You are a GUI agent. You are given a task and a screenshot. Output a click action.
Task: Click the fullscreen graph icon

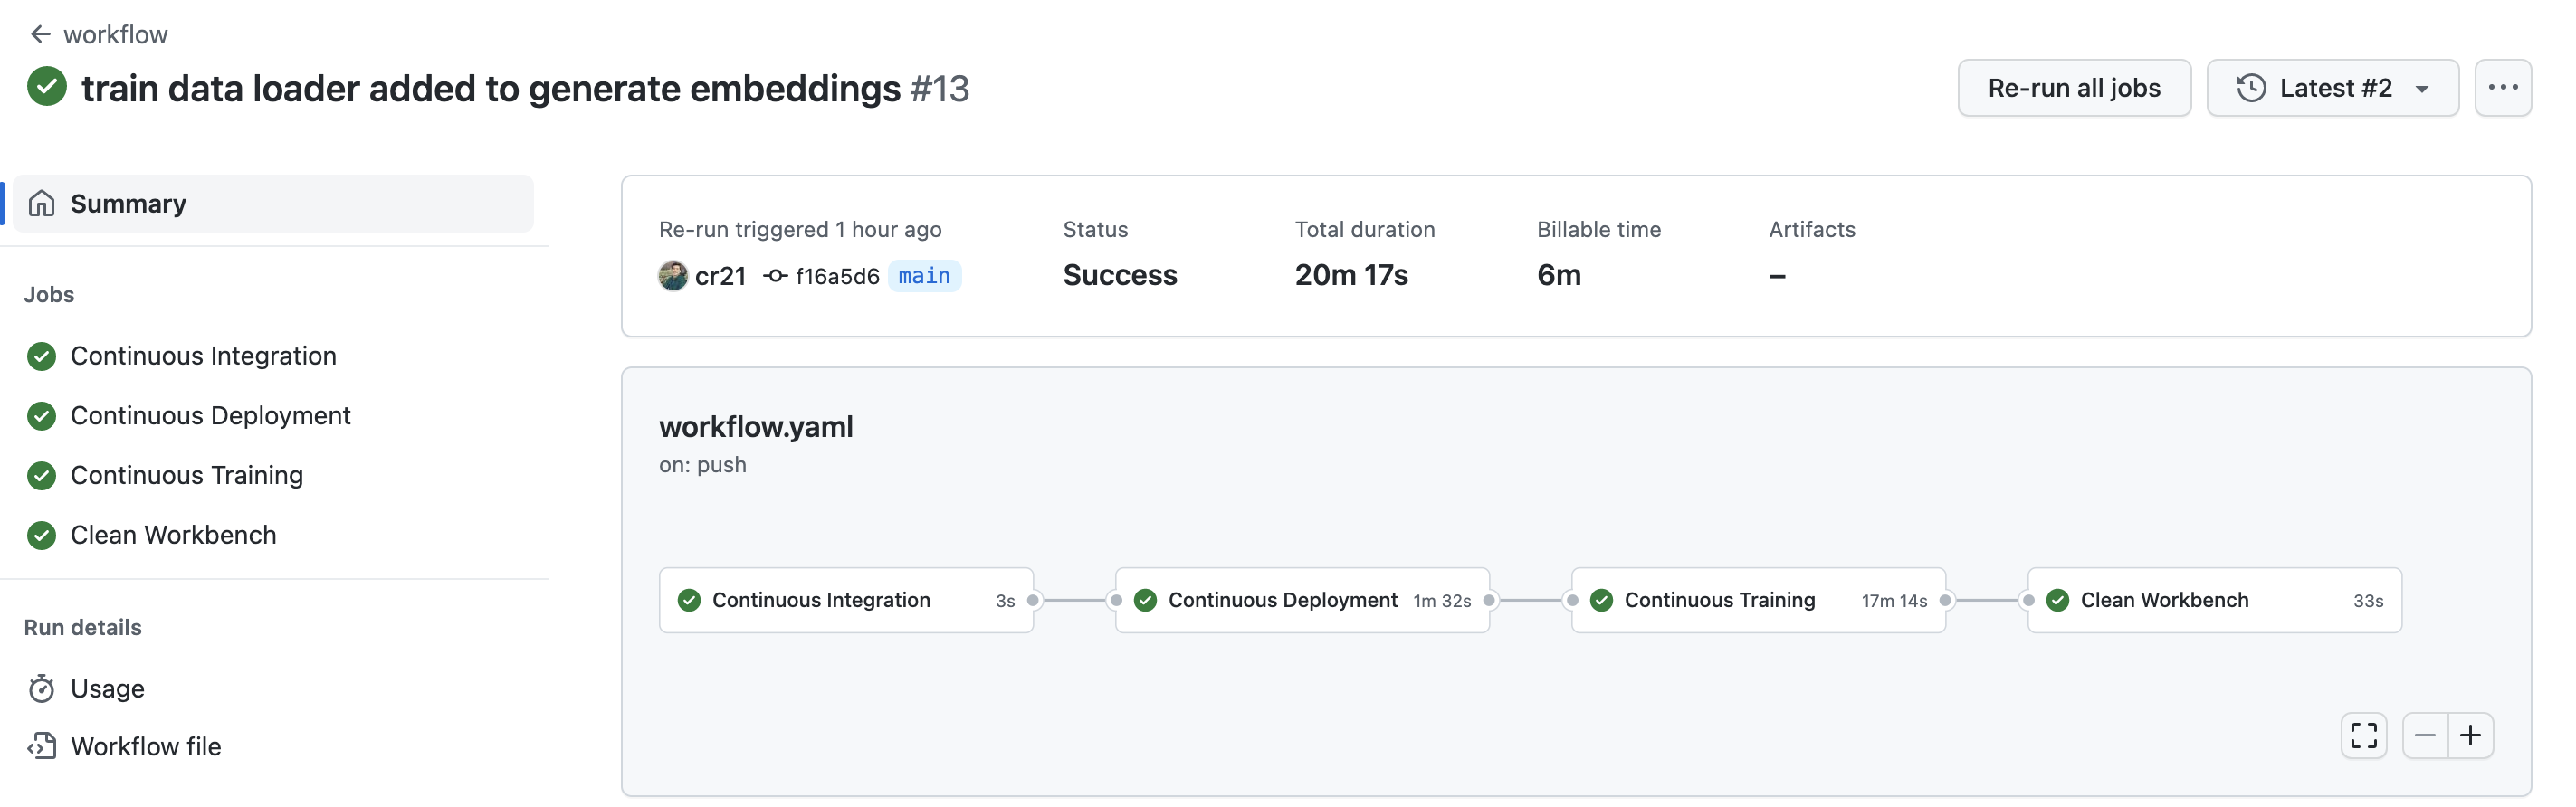pos(2363,736)
